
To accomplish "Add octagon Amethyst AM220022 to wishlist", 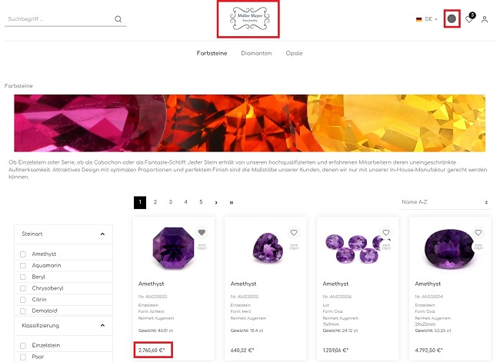I will (x=202, y=232).
